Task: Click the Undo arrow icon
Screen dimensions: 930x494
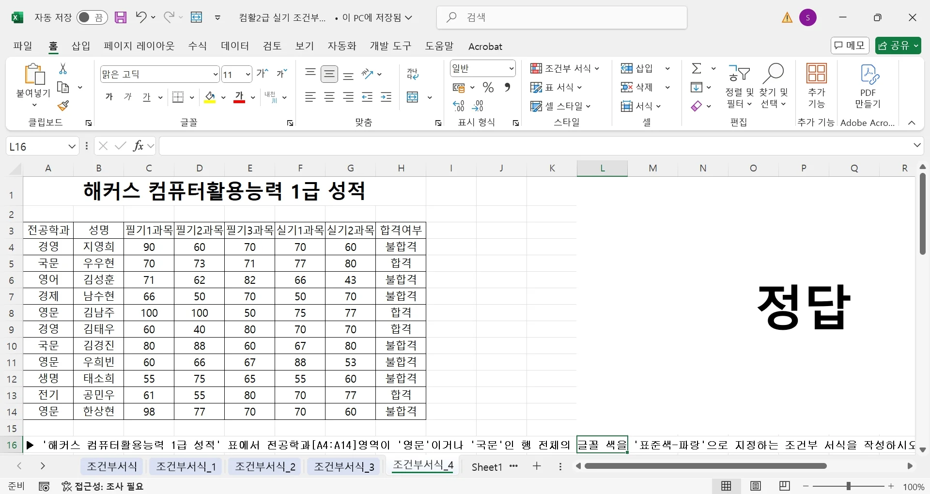Action: pyautogui.click(x=141, y=17)
